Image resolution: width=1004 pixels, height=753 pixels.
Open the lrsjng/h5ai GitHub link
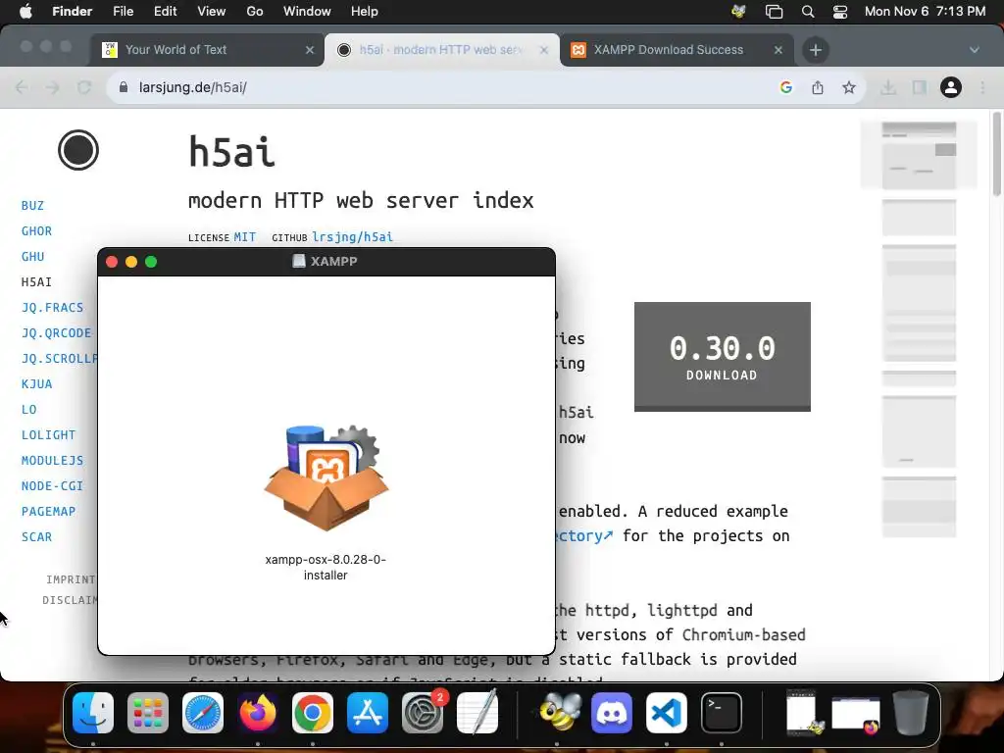[x=352, y=237]
